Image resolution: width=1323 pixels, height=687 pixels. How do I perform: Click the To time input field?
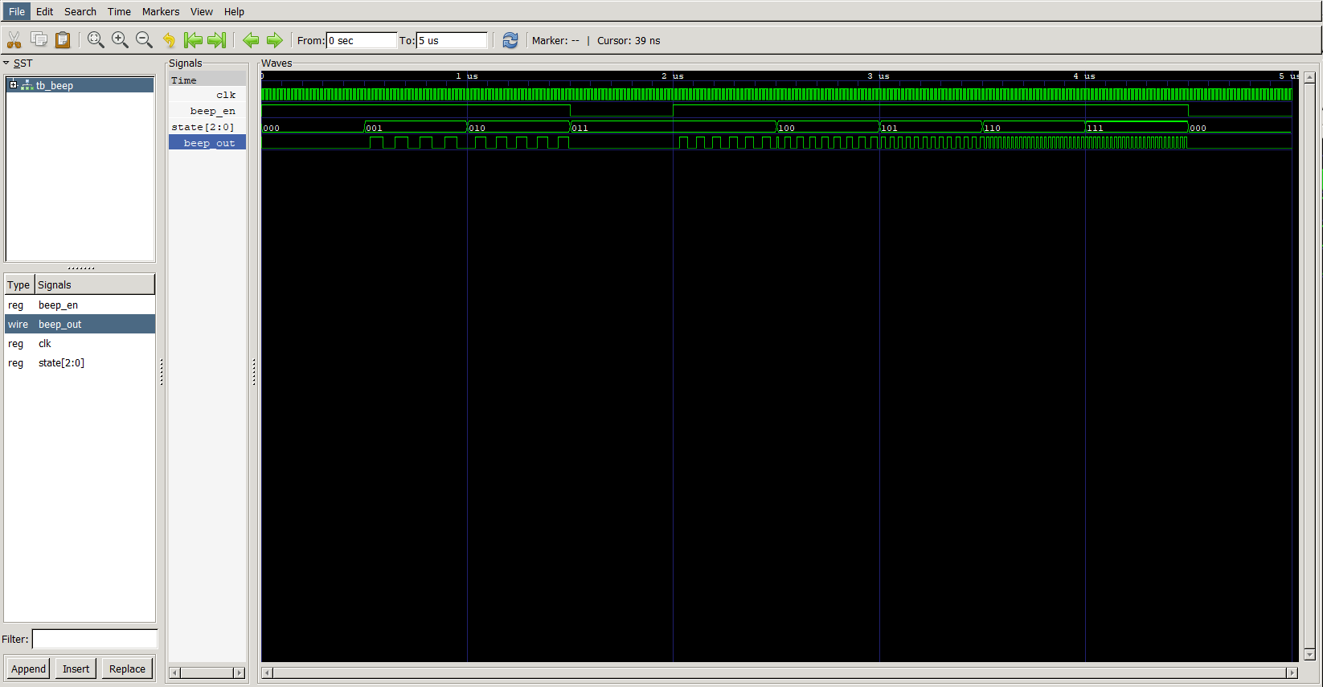pos(452,40)
